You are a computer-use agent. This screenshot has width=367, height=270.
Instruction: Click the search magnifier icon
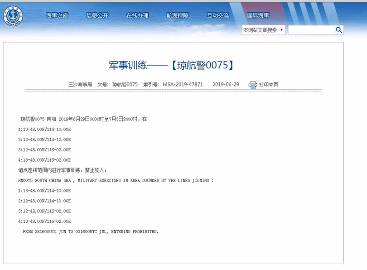(338, 30)
